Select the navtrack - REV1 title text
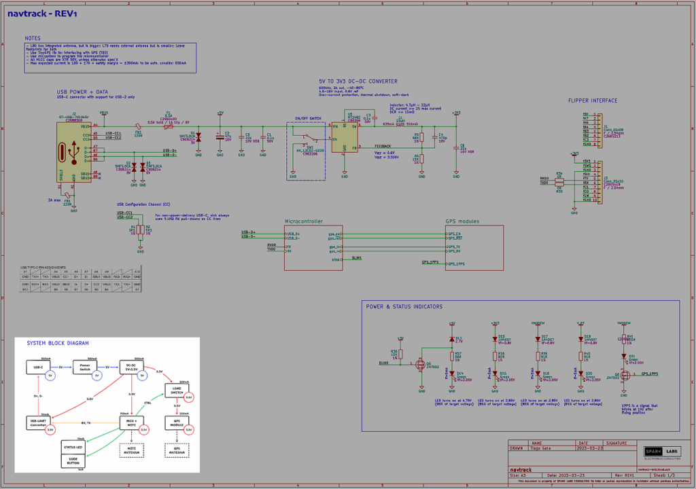Image resolution: width=696 pixels, height=489 pixels. (x=42, y=14)
